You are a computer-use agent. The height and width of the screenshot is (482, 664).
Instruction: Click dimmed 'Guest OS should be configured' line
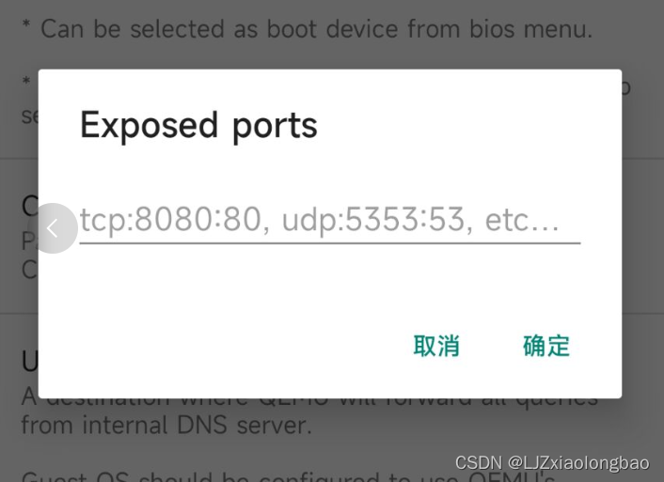288,477
